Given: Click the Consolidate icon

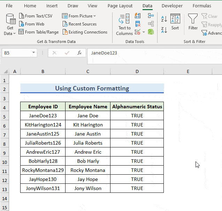Looking at the screenshot, I should [151, 16].
